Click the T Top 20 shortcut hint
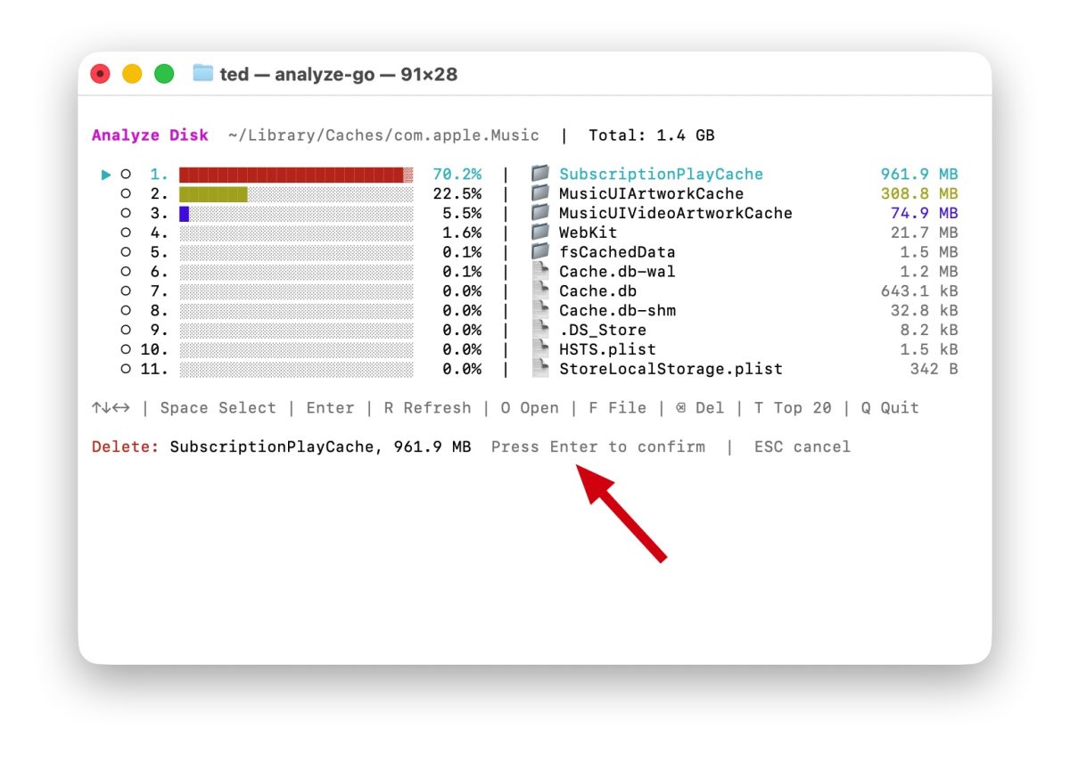Image resolution: width=1070 pixels, height=769 pixels. (793, 408)
